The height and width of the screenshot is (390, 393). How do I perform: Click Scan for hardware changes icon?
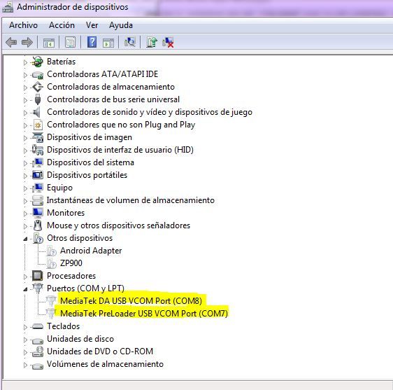tap(130, 42)
